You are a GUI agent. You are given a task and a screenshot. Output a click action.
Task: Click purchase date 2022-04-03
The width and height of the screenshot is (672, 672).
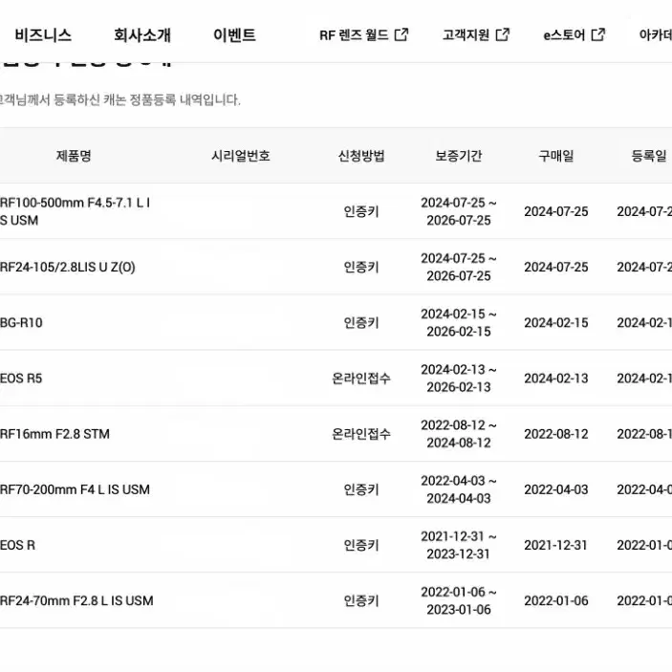555,489
